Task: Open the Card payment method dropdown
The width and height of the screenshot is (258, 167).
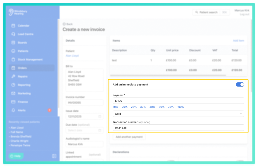Action: [178, 114]
